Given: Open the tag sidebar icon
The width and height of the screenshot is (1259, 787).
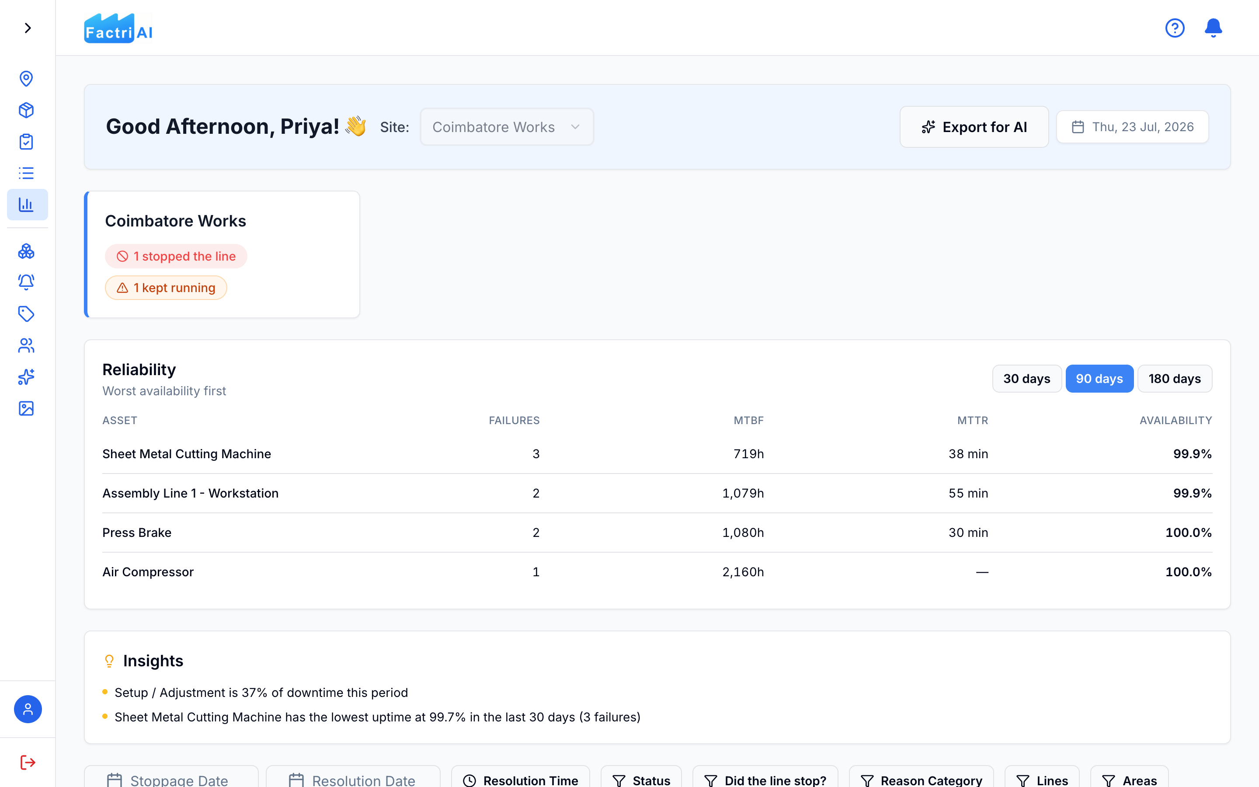Looking at the screenshot, I should click(26, 314).
